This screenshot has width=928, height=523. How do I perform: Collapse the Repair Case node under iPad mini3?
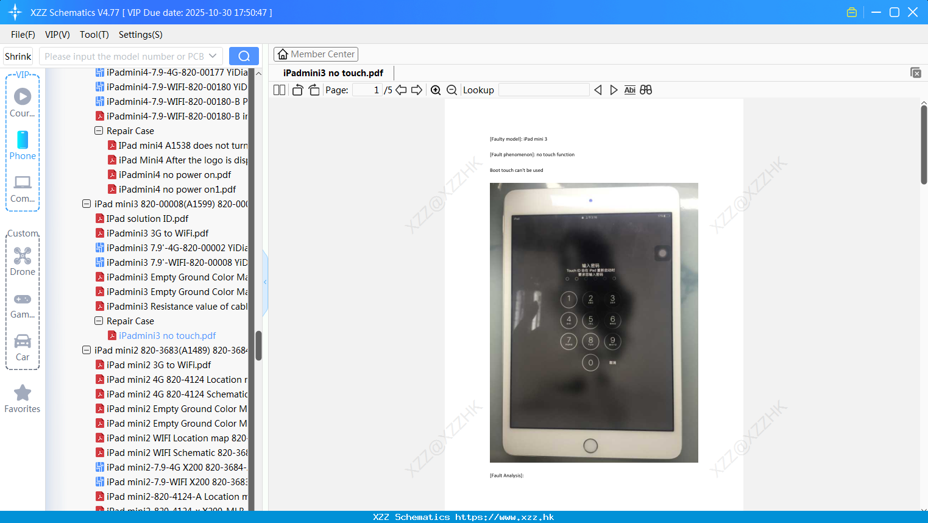[99, 321]
